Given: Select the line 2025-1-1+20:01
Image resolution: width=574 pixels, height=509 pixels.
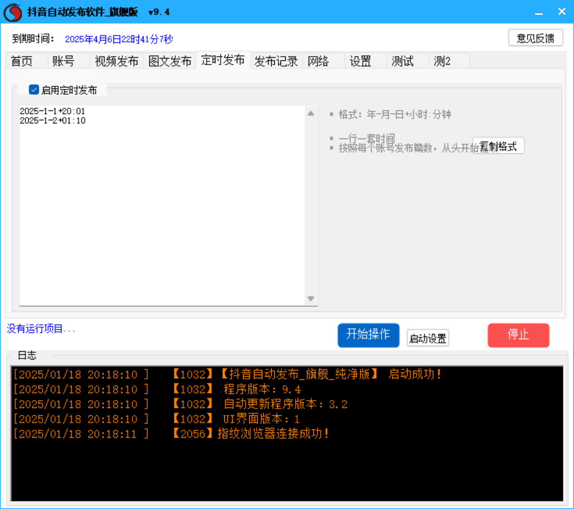Looking at the screenshot, I should (53, 111).
